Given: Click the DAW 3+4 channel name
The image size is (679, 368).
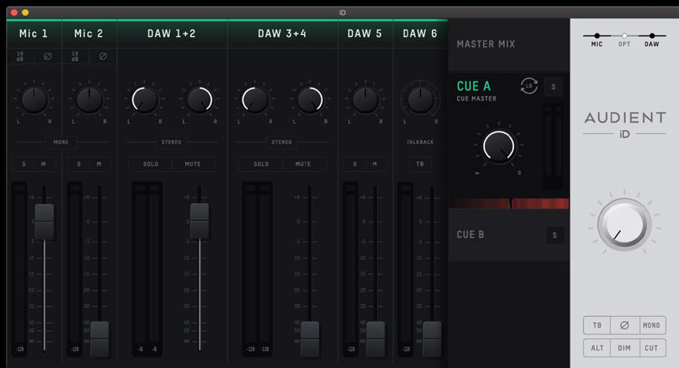Looking at the screenshot, I should click(283, 33).
